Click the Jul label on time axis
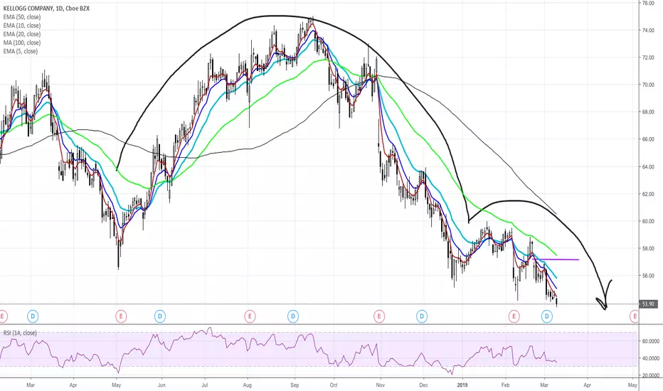Image resolution: width=663 pixels, height=391 pixels. coord(205,385)
